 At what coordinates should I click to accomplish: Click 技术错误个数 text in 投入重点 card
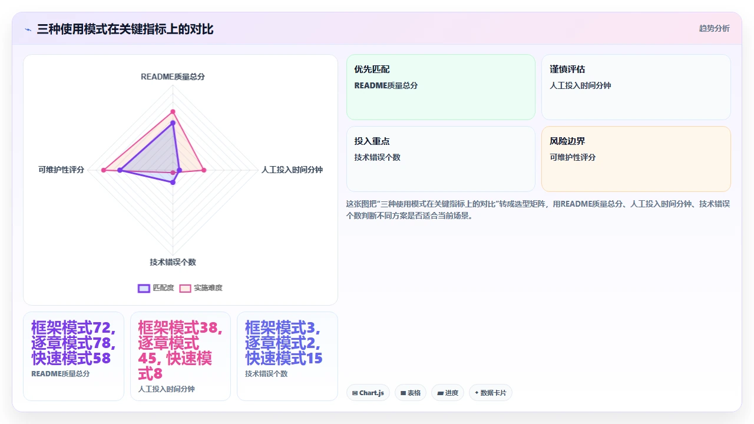tap(377, 157)
